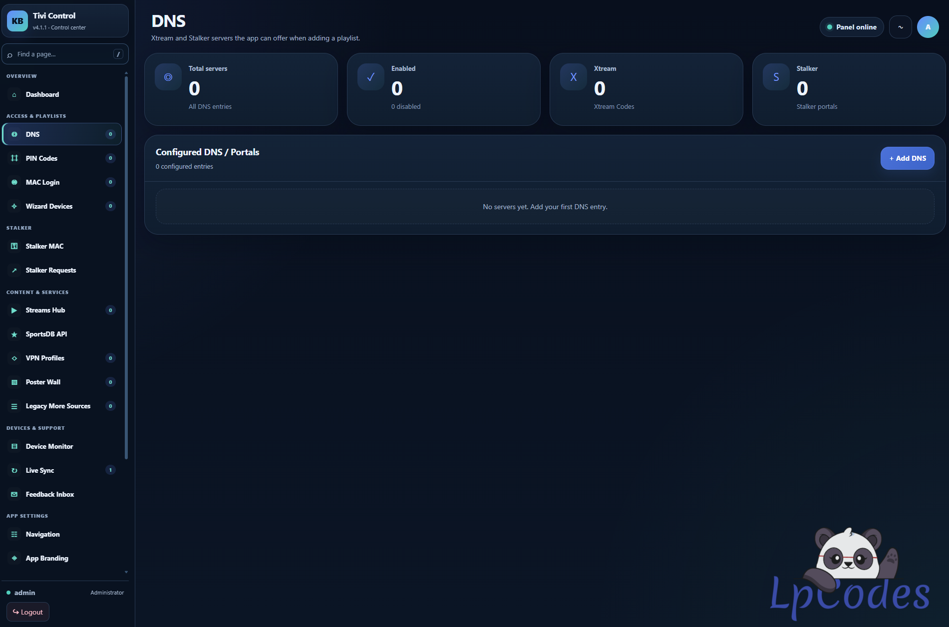Click the Wizard Devices sparkle icon
Screen dimensions: 949x627
[x=14, y=206]
